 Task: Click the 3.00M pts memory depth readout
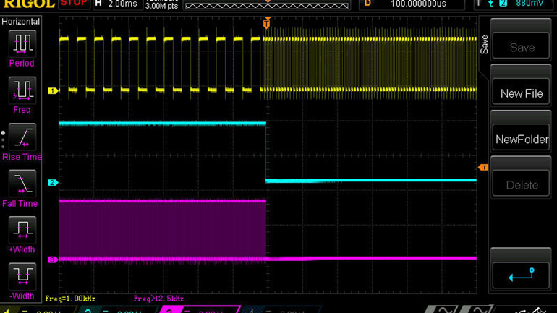pos(161,6)
